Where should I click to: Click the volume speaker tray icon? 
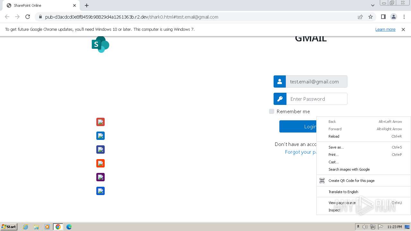tap(365, 227)
